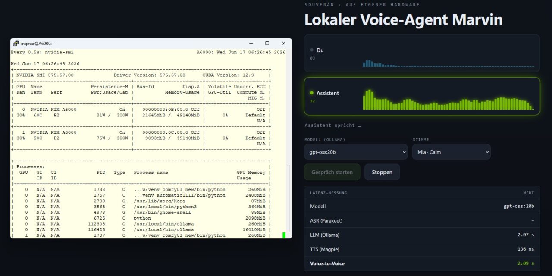This screenshot has height=276, width=552.
Task: Click the Stoppen button
Action: coord(382,172)
